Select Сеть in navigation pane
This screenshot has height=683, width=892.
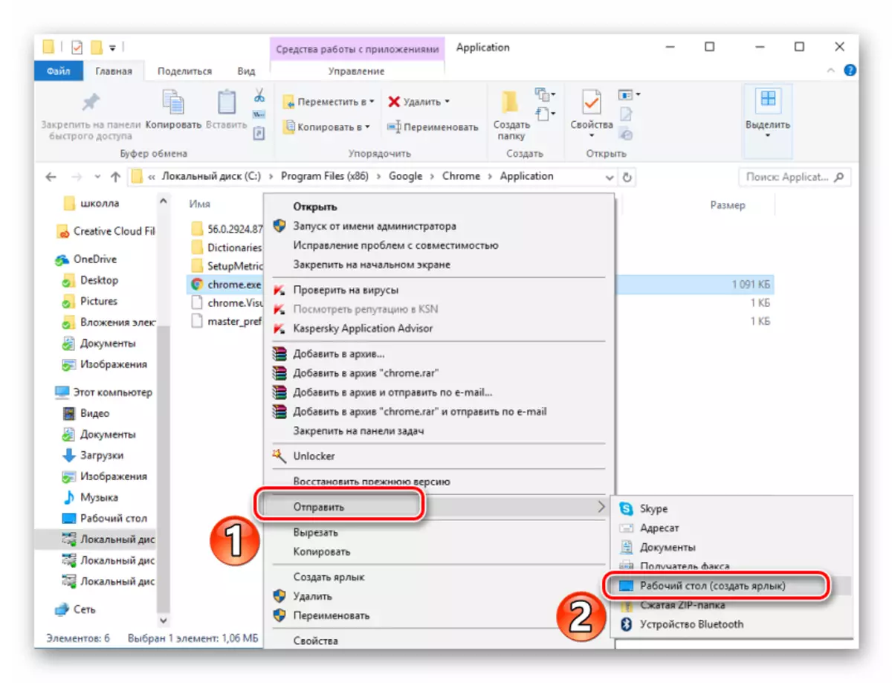(x=76, y=609)
